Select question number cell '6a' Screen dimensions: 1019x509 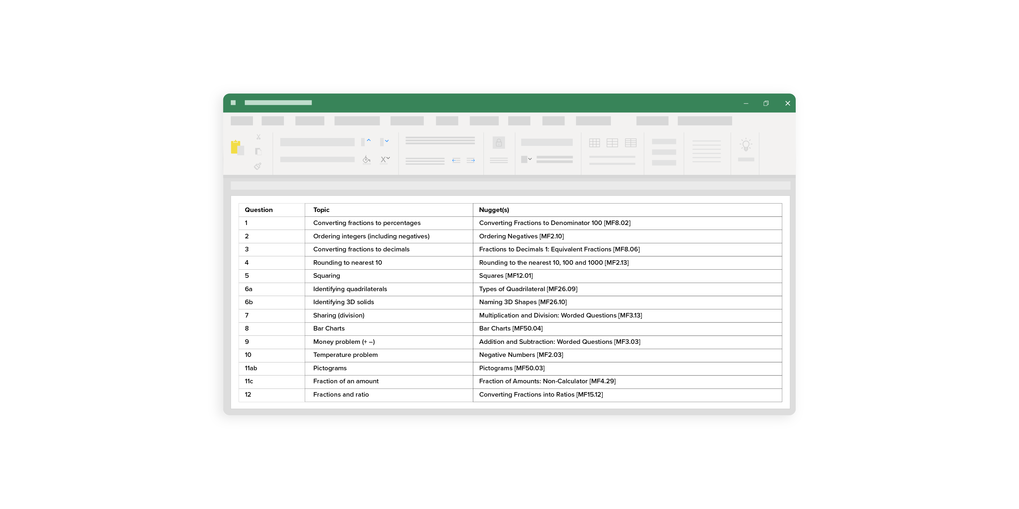(272, 289)
